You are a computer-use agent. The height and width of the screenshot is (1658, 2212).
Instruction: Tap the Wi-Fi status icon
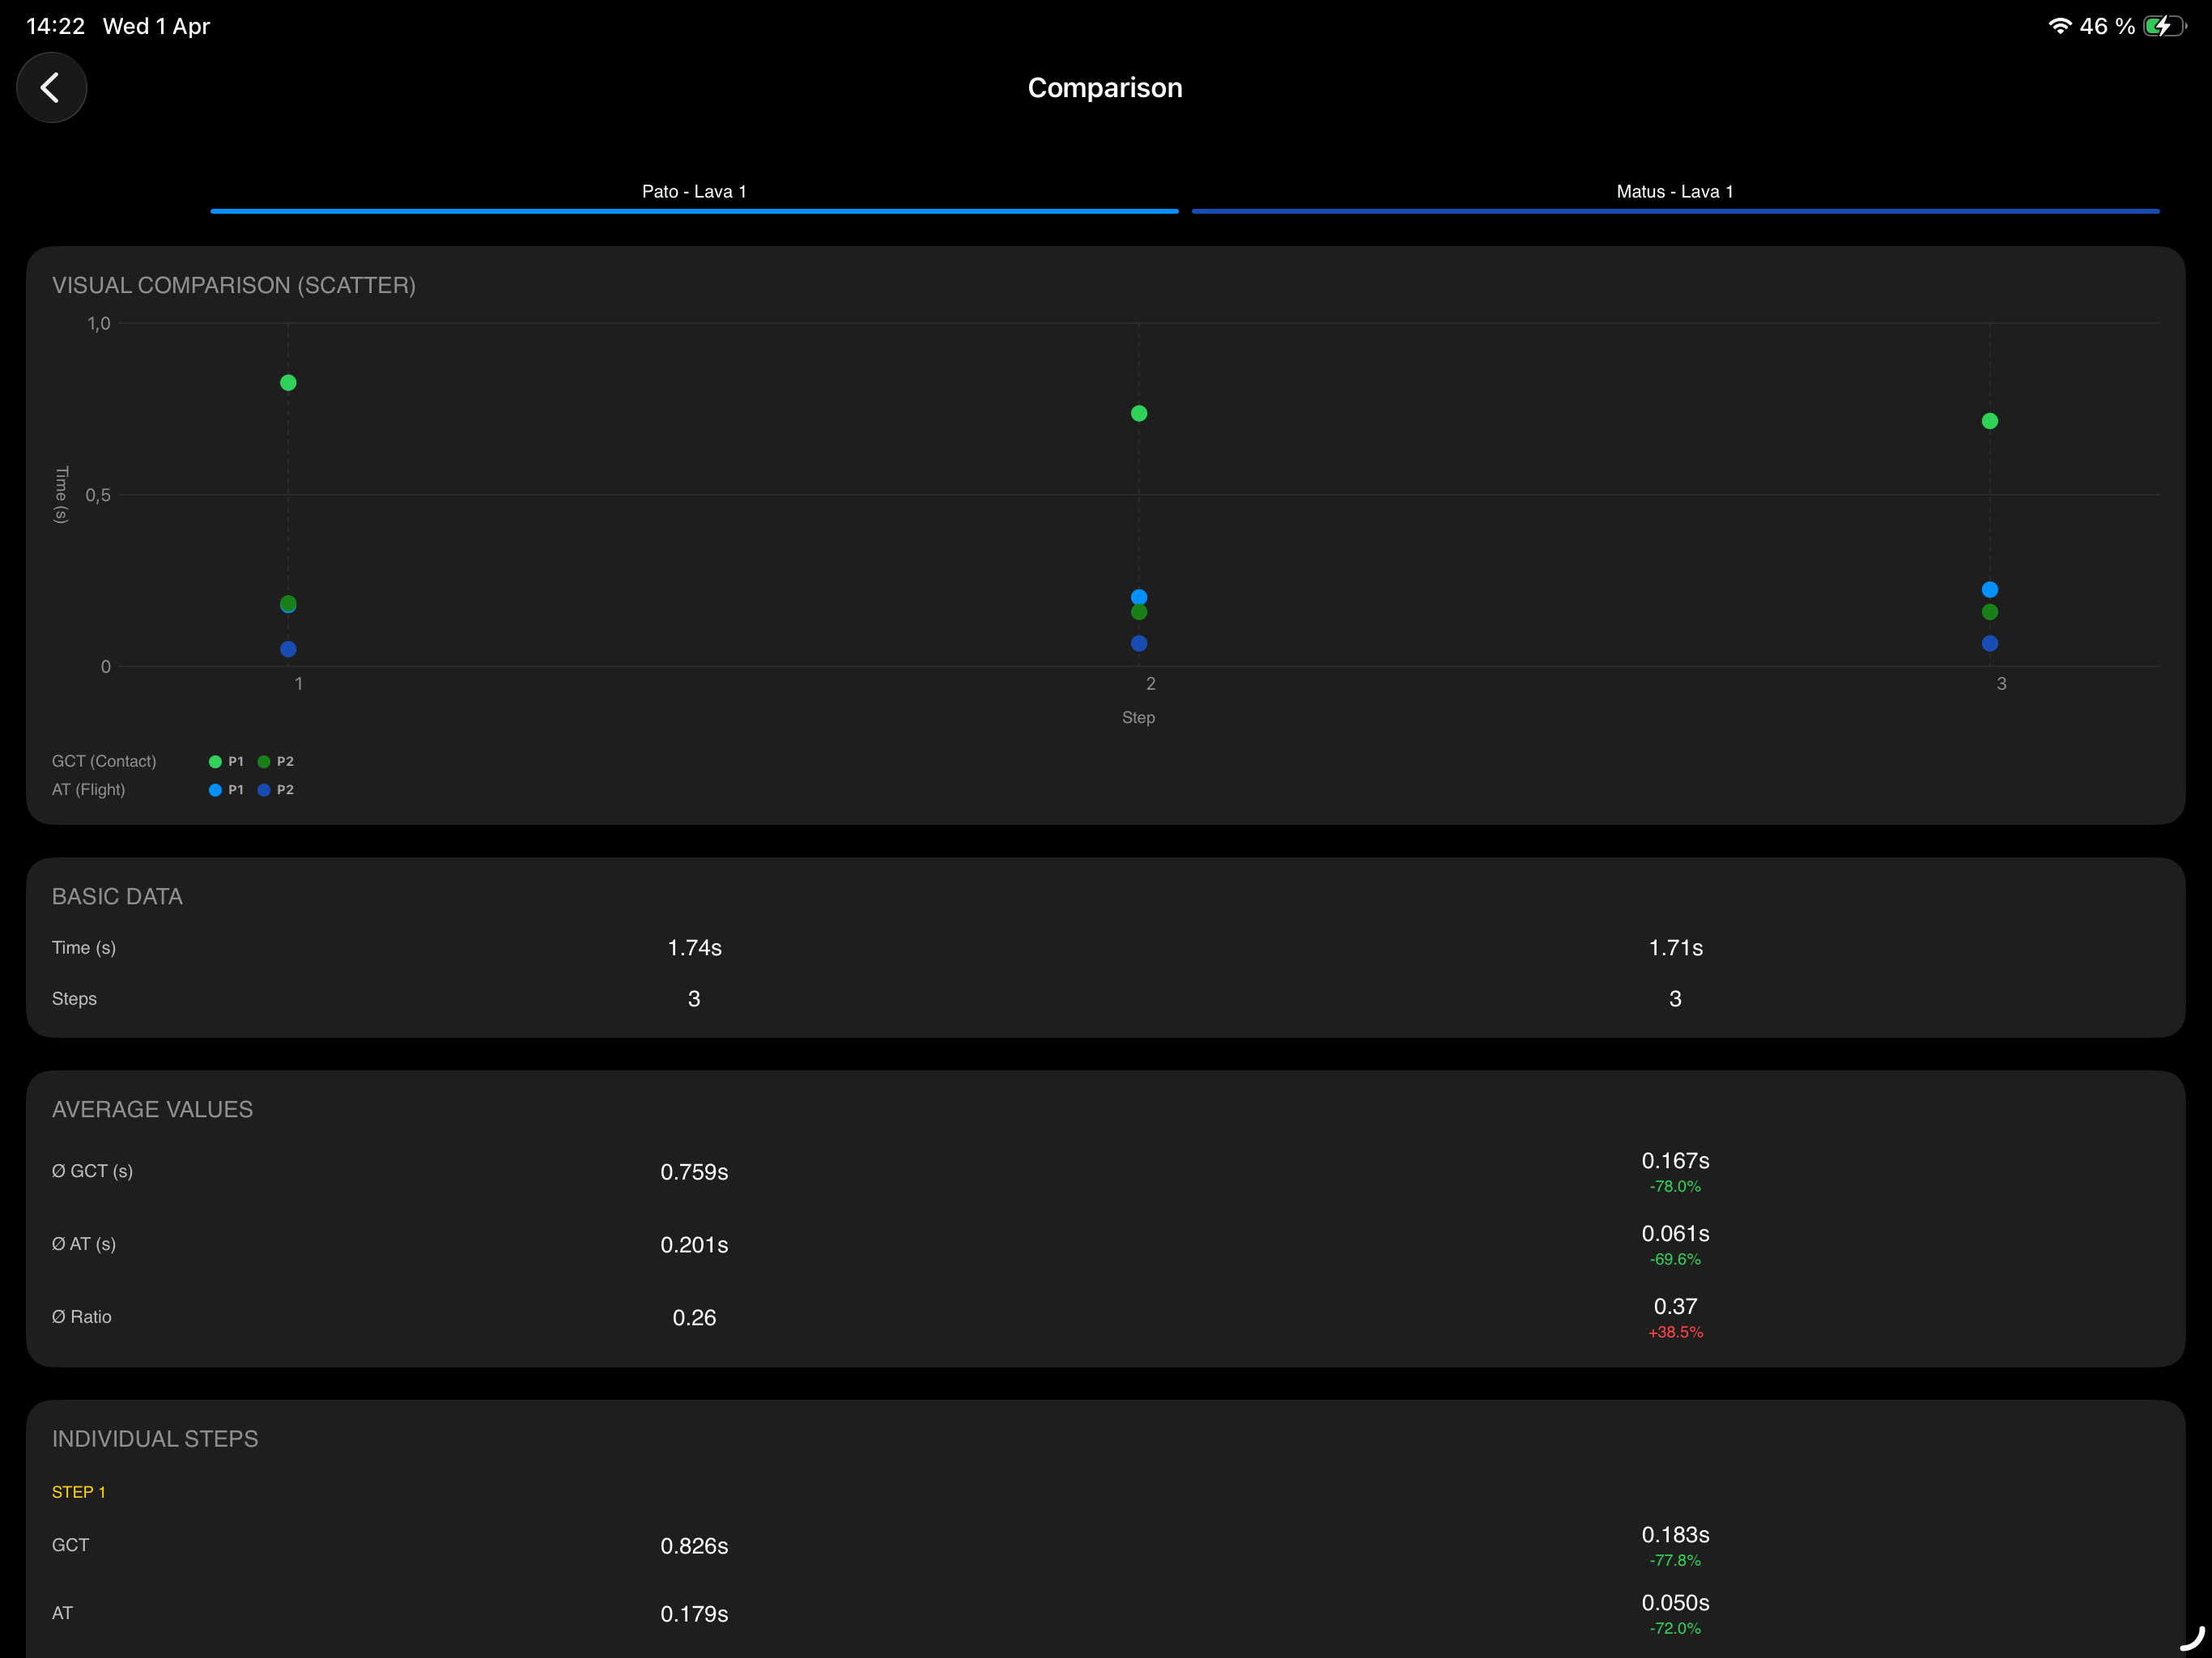[x=2059, y=26]
